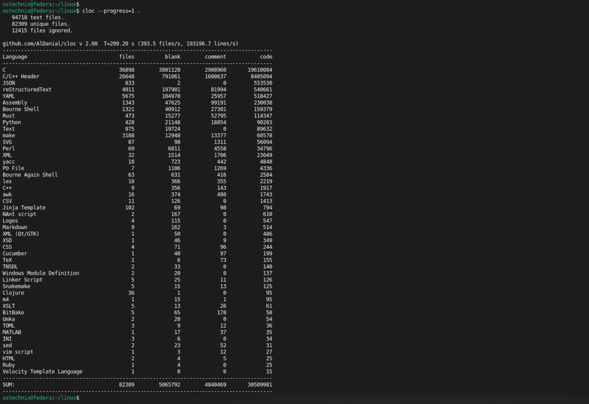
Task: Click the 'Python' language name
Action: tap(12, 122)
